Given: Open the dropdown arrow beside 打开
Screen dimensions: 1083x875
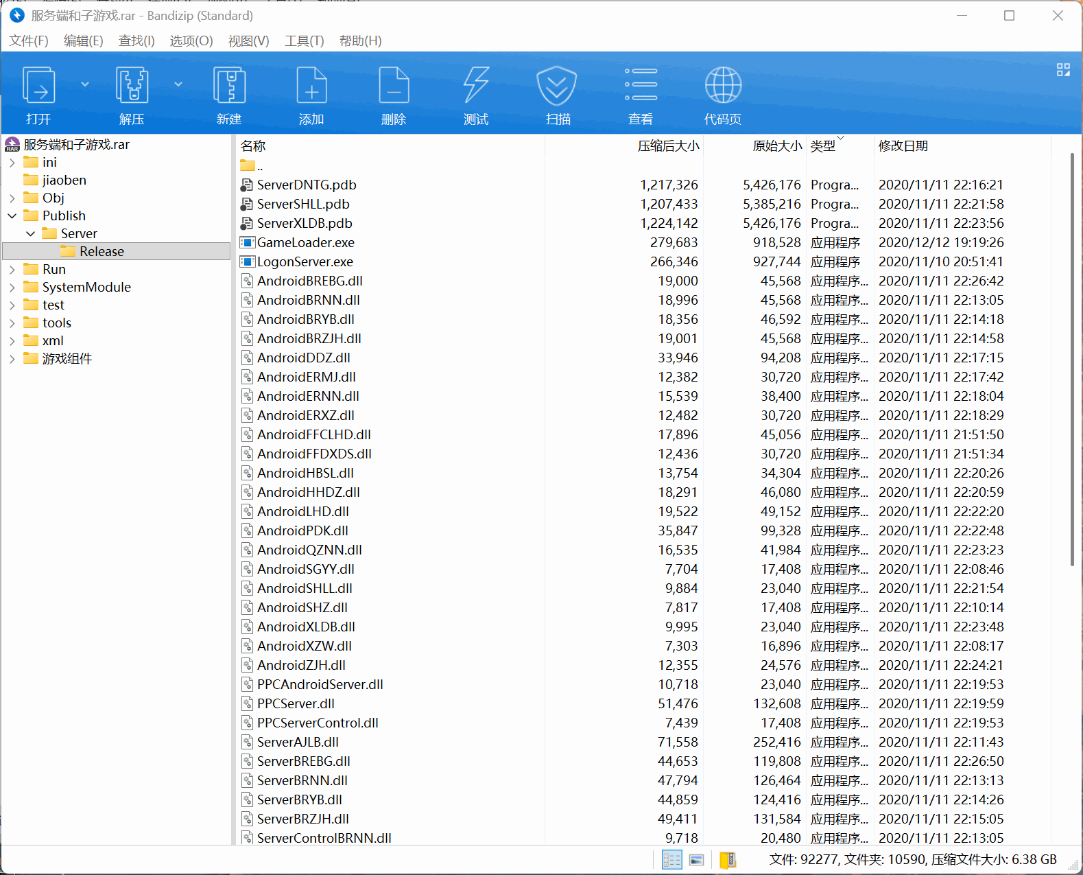Looking at the screenshot, I should click(x=85, y=84).
